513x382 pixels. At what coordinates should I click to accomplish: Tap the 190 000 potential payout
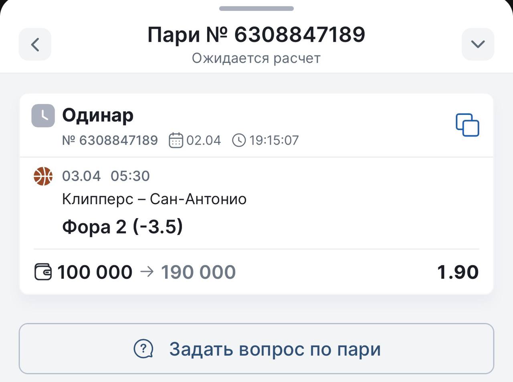point(198,272)
